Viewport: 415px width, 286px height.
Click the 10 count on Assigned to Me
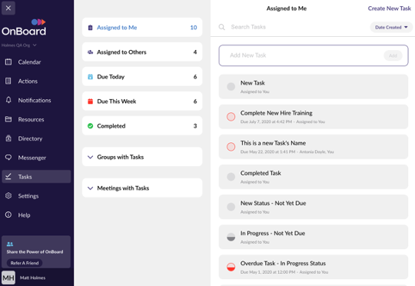click(x=194, y=28)
